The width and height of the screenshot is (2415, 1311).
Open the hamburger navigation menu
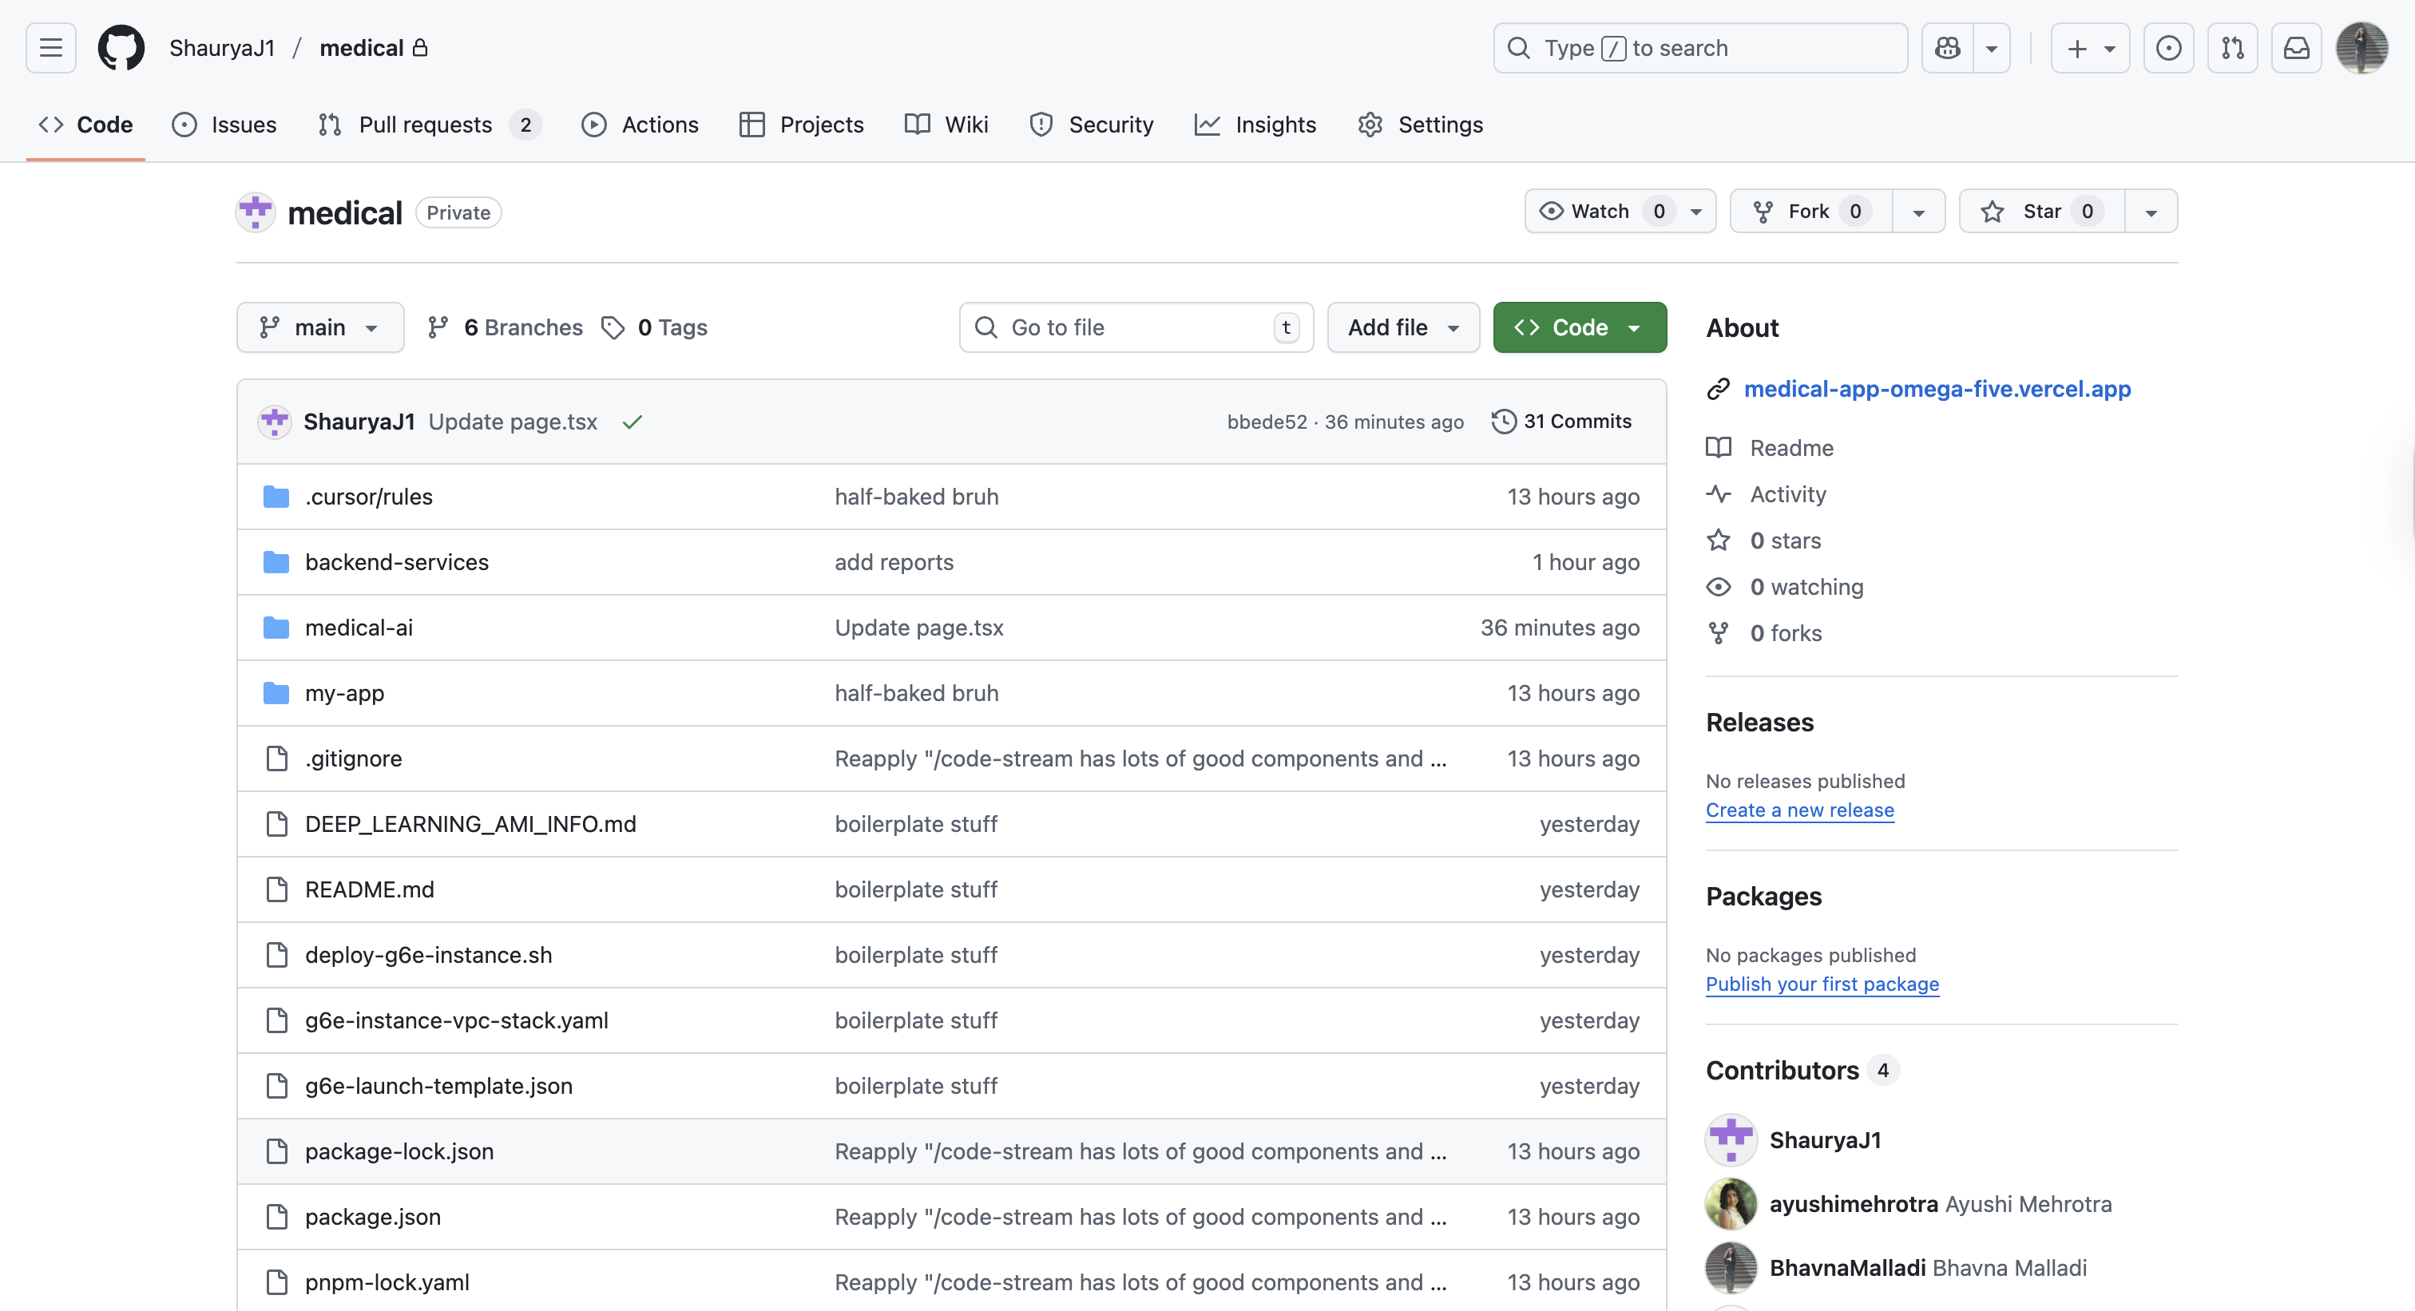point(50,48)
